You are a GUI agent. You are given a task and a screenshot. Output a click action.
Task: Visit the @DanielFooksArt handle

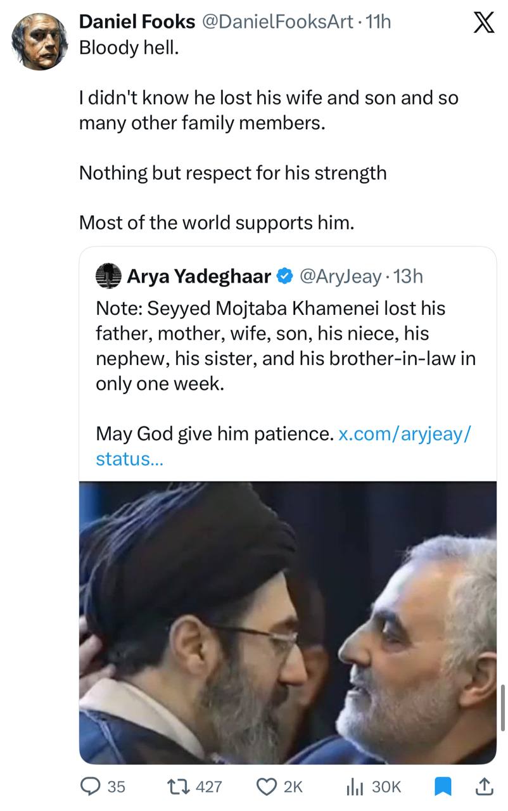pyautogui.click(x=276, y=22)
